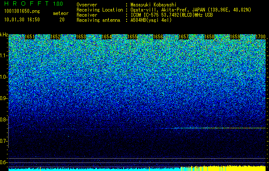Click the 1656 time marker

point(158,37)
